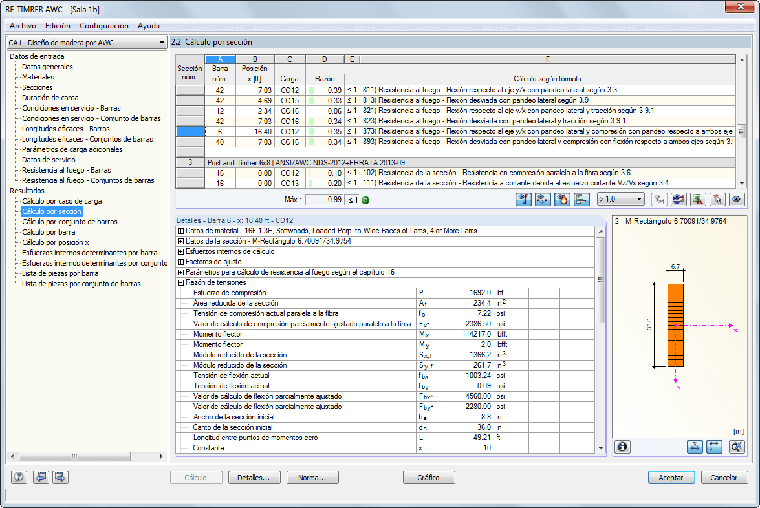Toggle section dimensions display icon

(x=695, y=447)
